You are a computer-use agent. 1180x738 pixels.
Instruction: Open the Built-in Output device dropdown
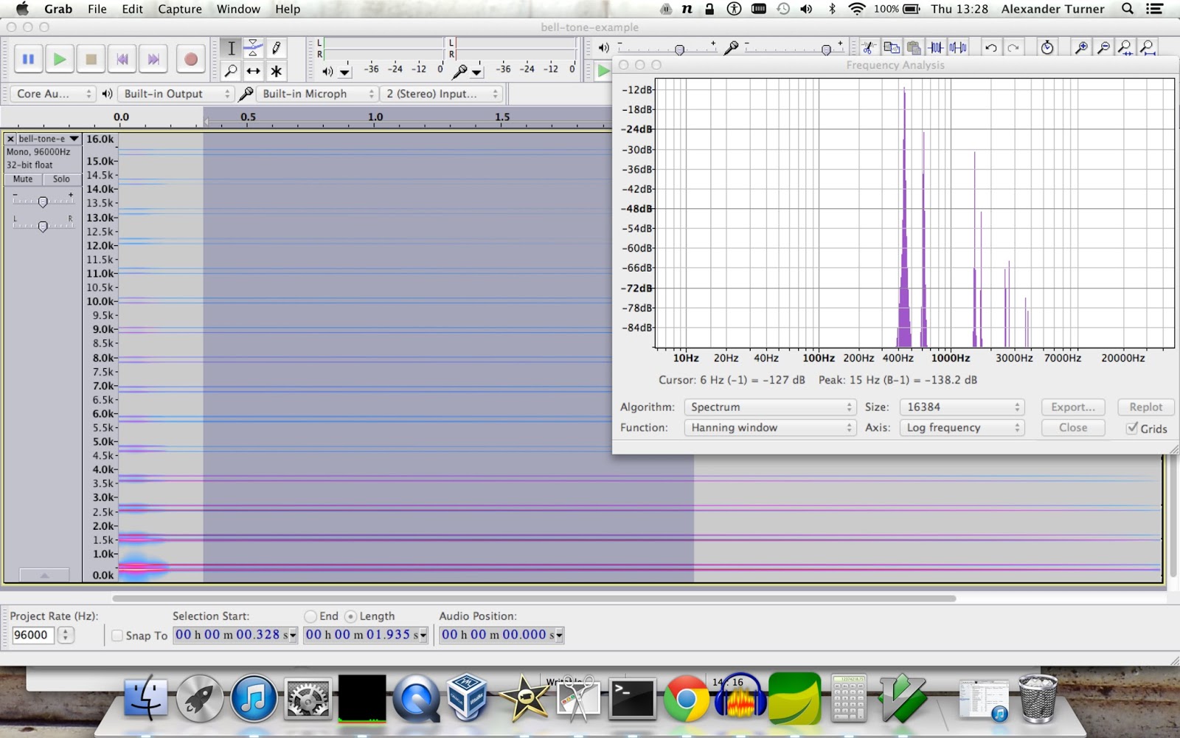coord(176,94)
